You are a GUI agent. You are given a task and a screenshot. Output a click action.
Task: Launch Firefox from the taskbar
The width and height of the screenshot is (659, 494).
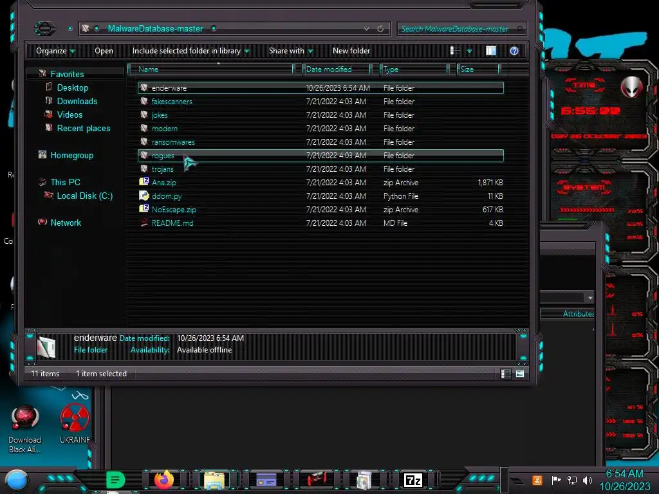point(164,480)
